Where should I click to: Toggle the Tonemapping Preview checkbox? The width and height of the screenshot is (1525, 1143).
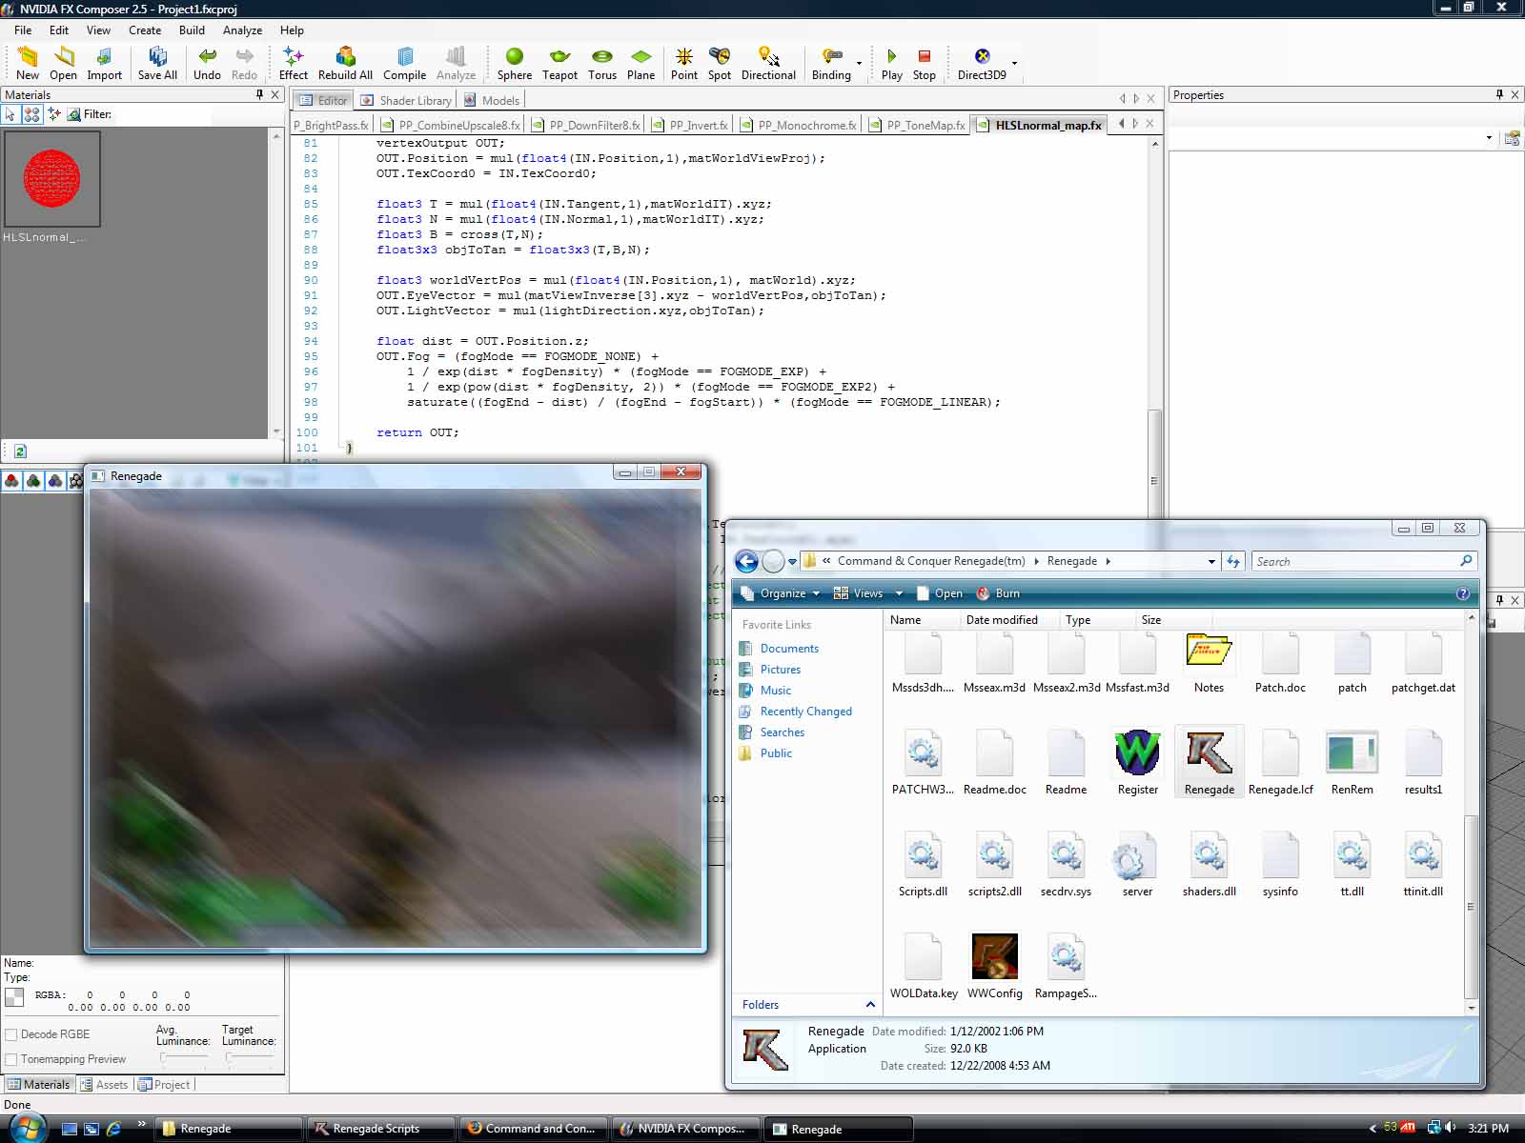(x=11, y=1059)
